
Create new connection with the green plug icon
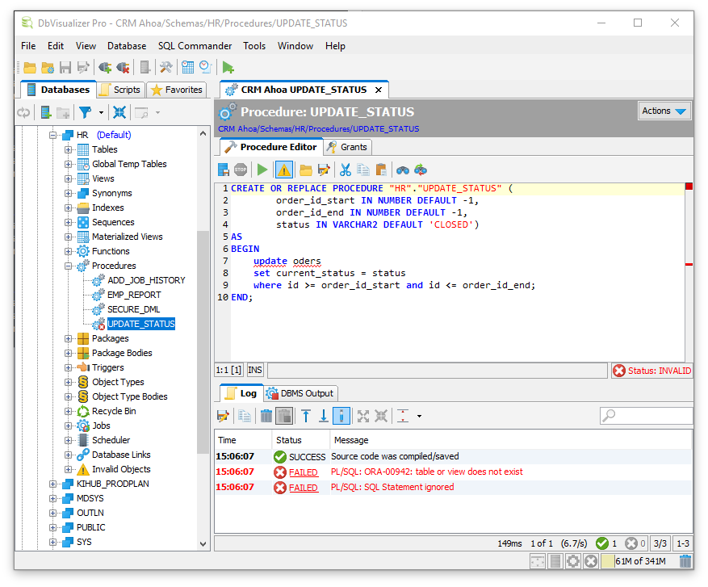click(x=104, y=67)
